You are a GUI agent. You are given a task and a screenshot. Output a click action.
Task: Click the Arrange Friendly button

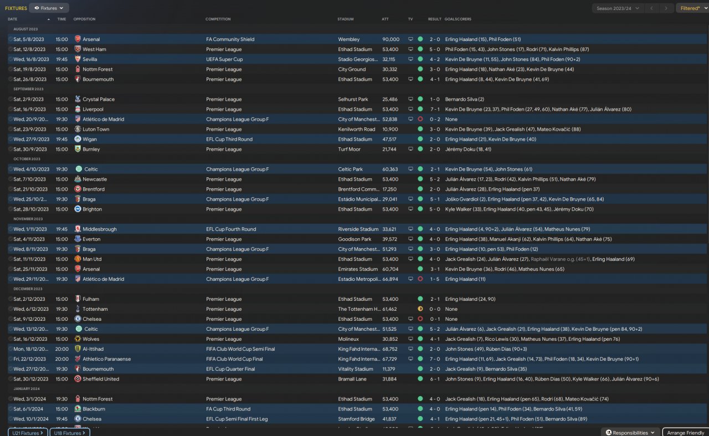685,432
